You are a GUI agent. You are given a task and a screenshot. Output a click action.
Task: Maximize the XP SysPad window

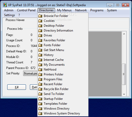(118, 5)
